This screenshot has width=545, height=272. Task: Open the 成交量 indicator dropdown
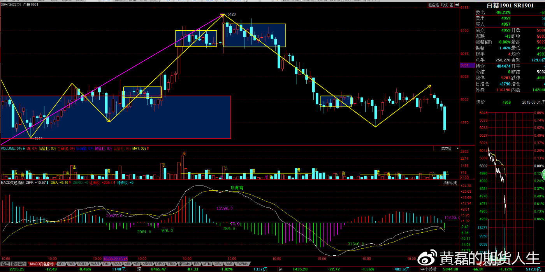point(446,148)
